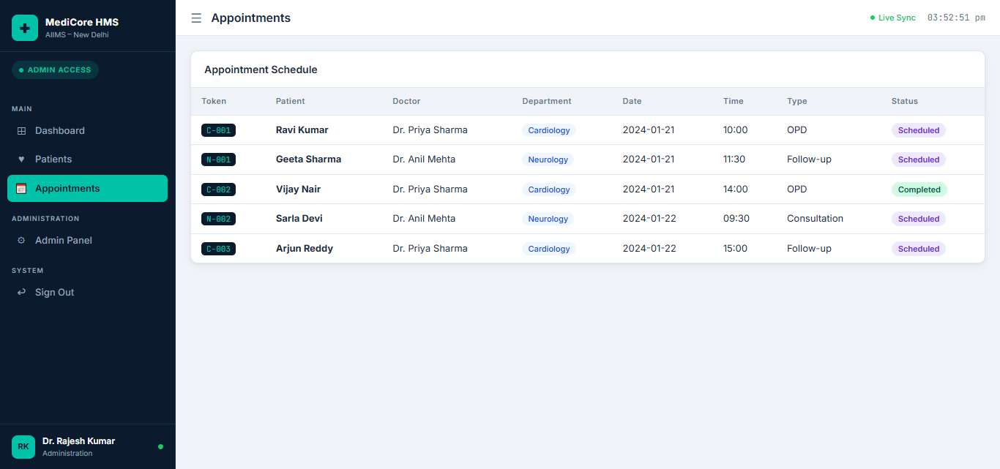Sign Out of the system
The width and height of the screenshot is (1000, 469).
tap(87, 293)
